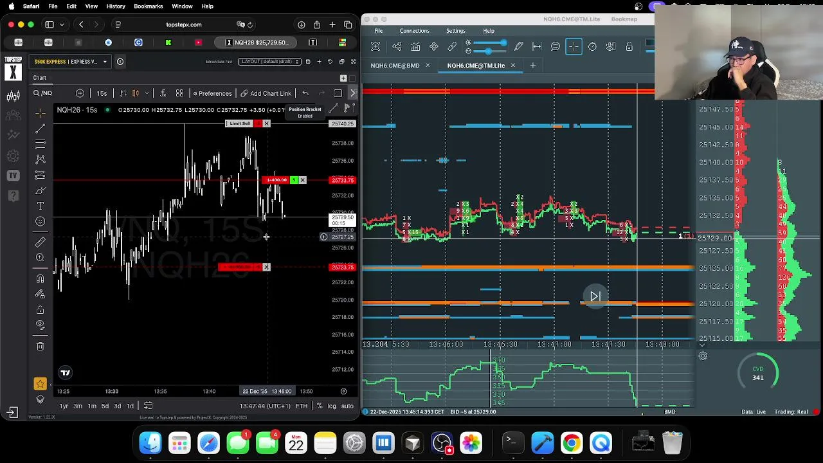Open the Bookmap Settings menu
Image resolution: width=823 pixels, height=463 pixels.
pyautogui.click(x=455, y=31)
